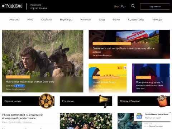Image resolution: width=172 pixels, height=129 pixels.
Task: Open the Шоу menu item
Action: (x=102, y=20)
